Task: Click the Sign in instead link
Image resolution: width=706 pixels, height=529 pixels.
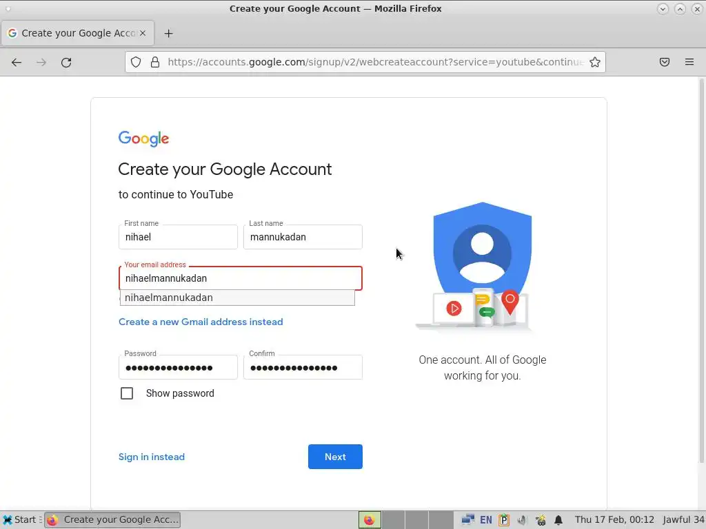Action: (x=152, y=457)
